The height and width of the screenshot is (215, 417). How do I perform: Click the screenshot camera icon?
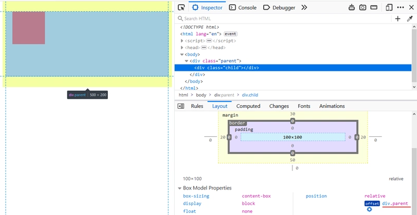pos(362,8)
